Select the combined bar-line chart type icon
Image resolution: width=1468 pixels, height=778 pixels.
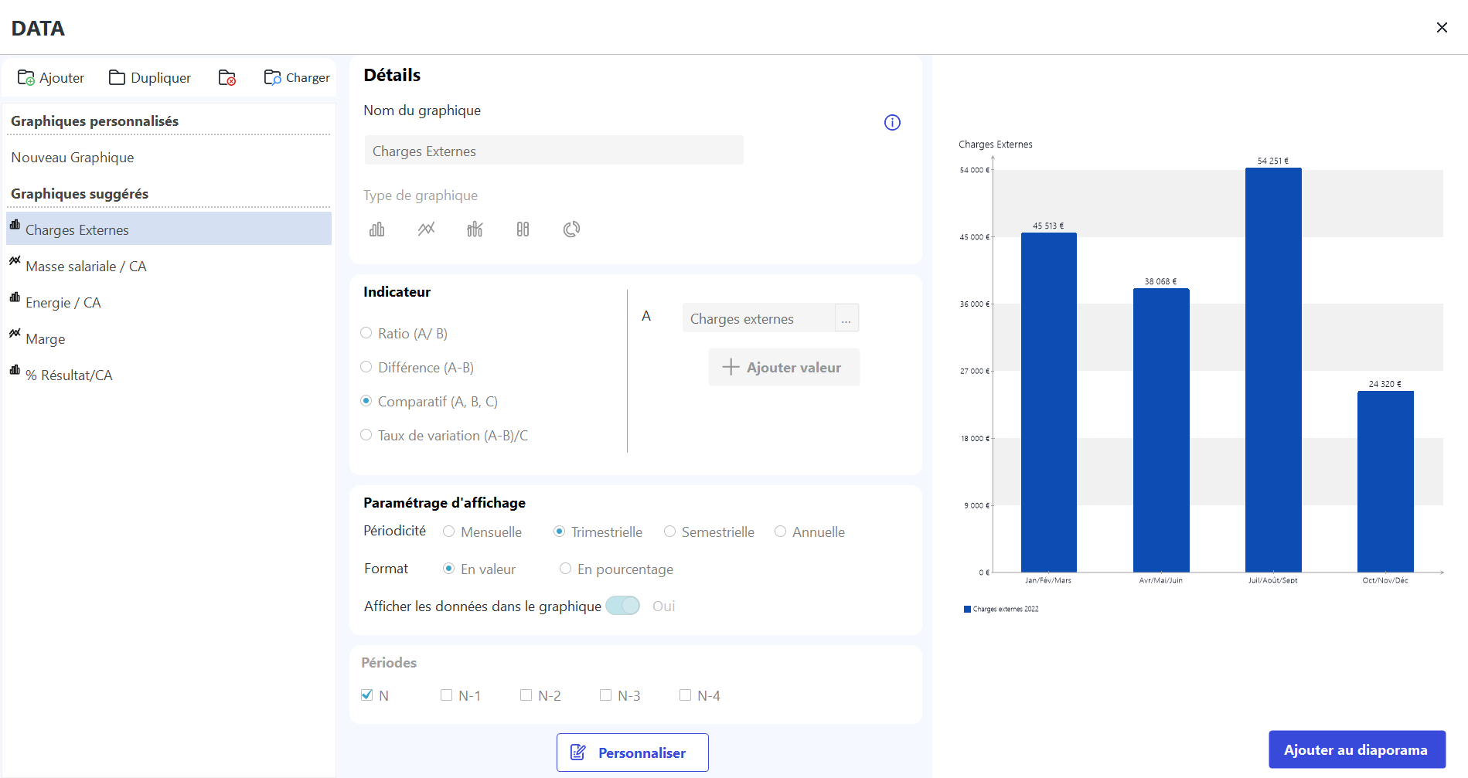click(x=475, y=229)
